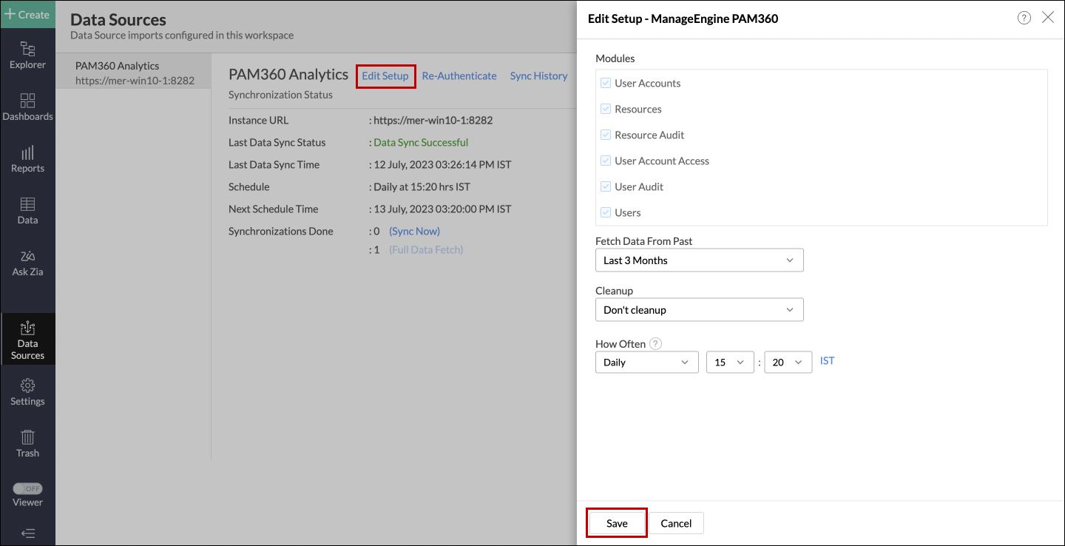Open Settings gear in sidebar
This screenshot has width=1065, height=546.
point(27,392)
